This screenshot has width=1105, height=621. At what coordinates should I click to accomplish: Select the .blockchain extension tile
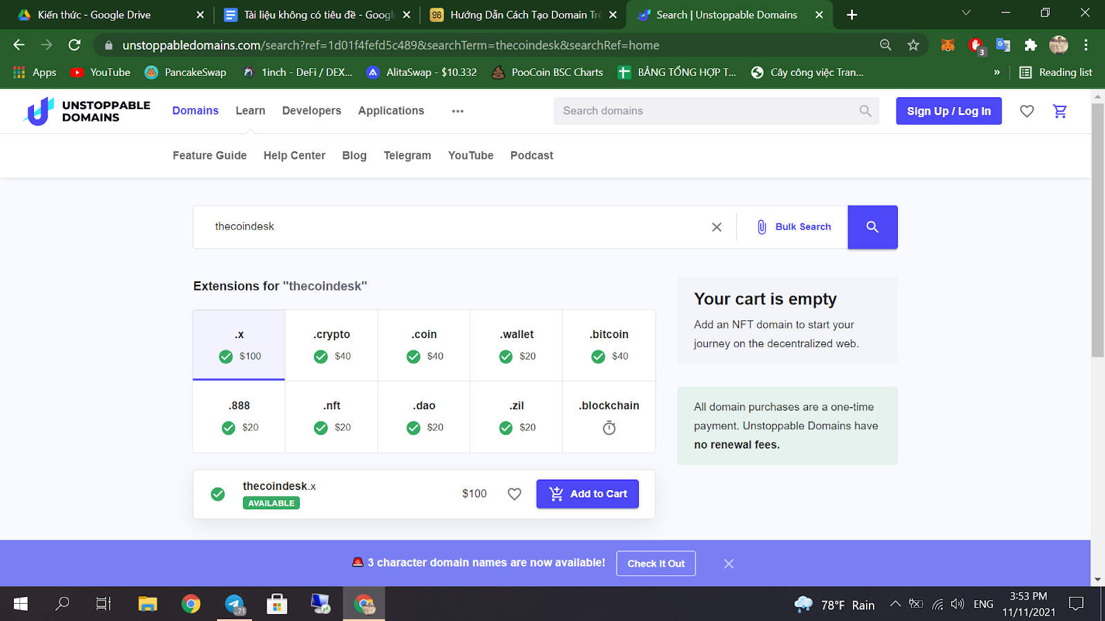[609, 417]
